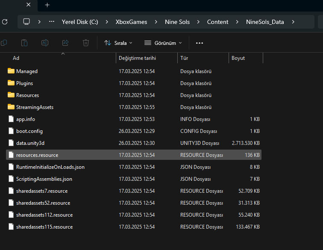Select the boot.config file name
This screenshot has height=250, width=323.
tap(29, 131)
